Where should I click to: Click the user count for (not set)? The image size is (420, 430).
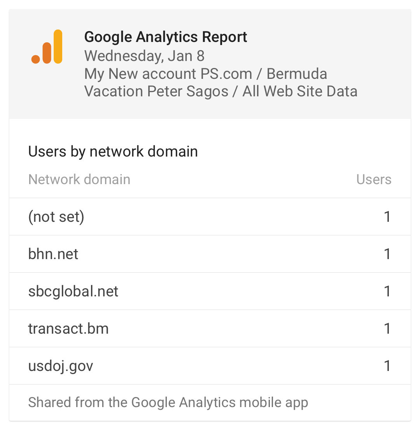(x=387, y=217)
